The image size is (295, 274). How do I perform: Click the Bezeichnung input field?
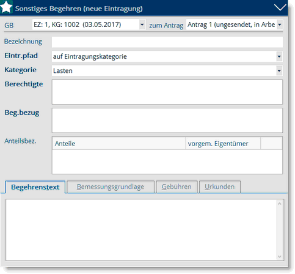click(167, 42)
